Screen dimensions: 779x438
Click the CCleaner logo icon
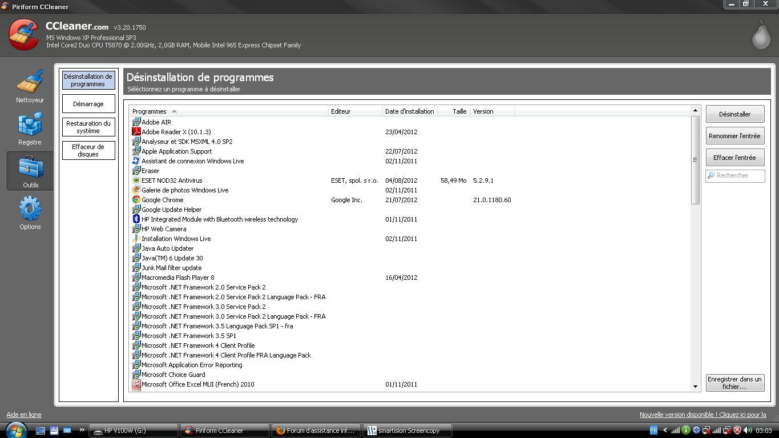24,34
